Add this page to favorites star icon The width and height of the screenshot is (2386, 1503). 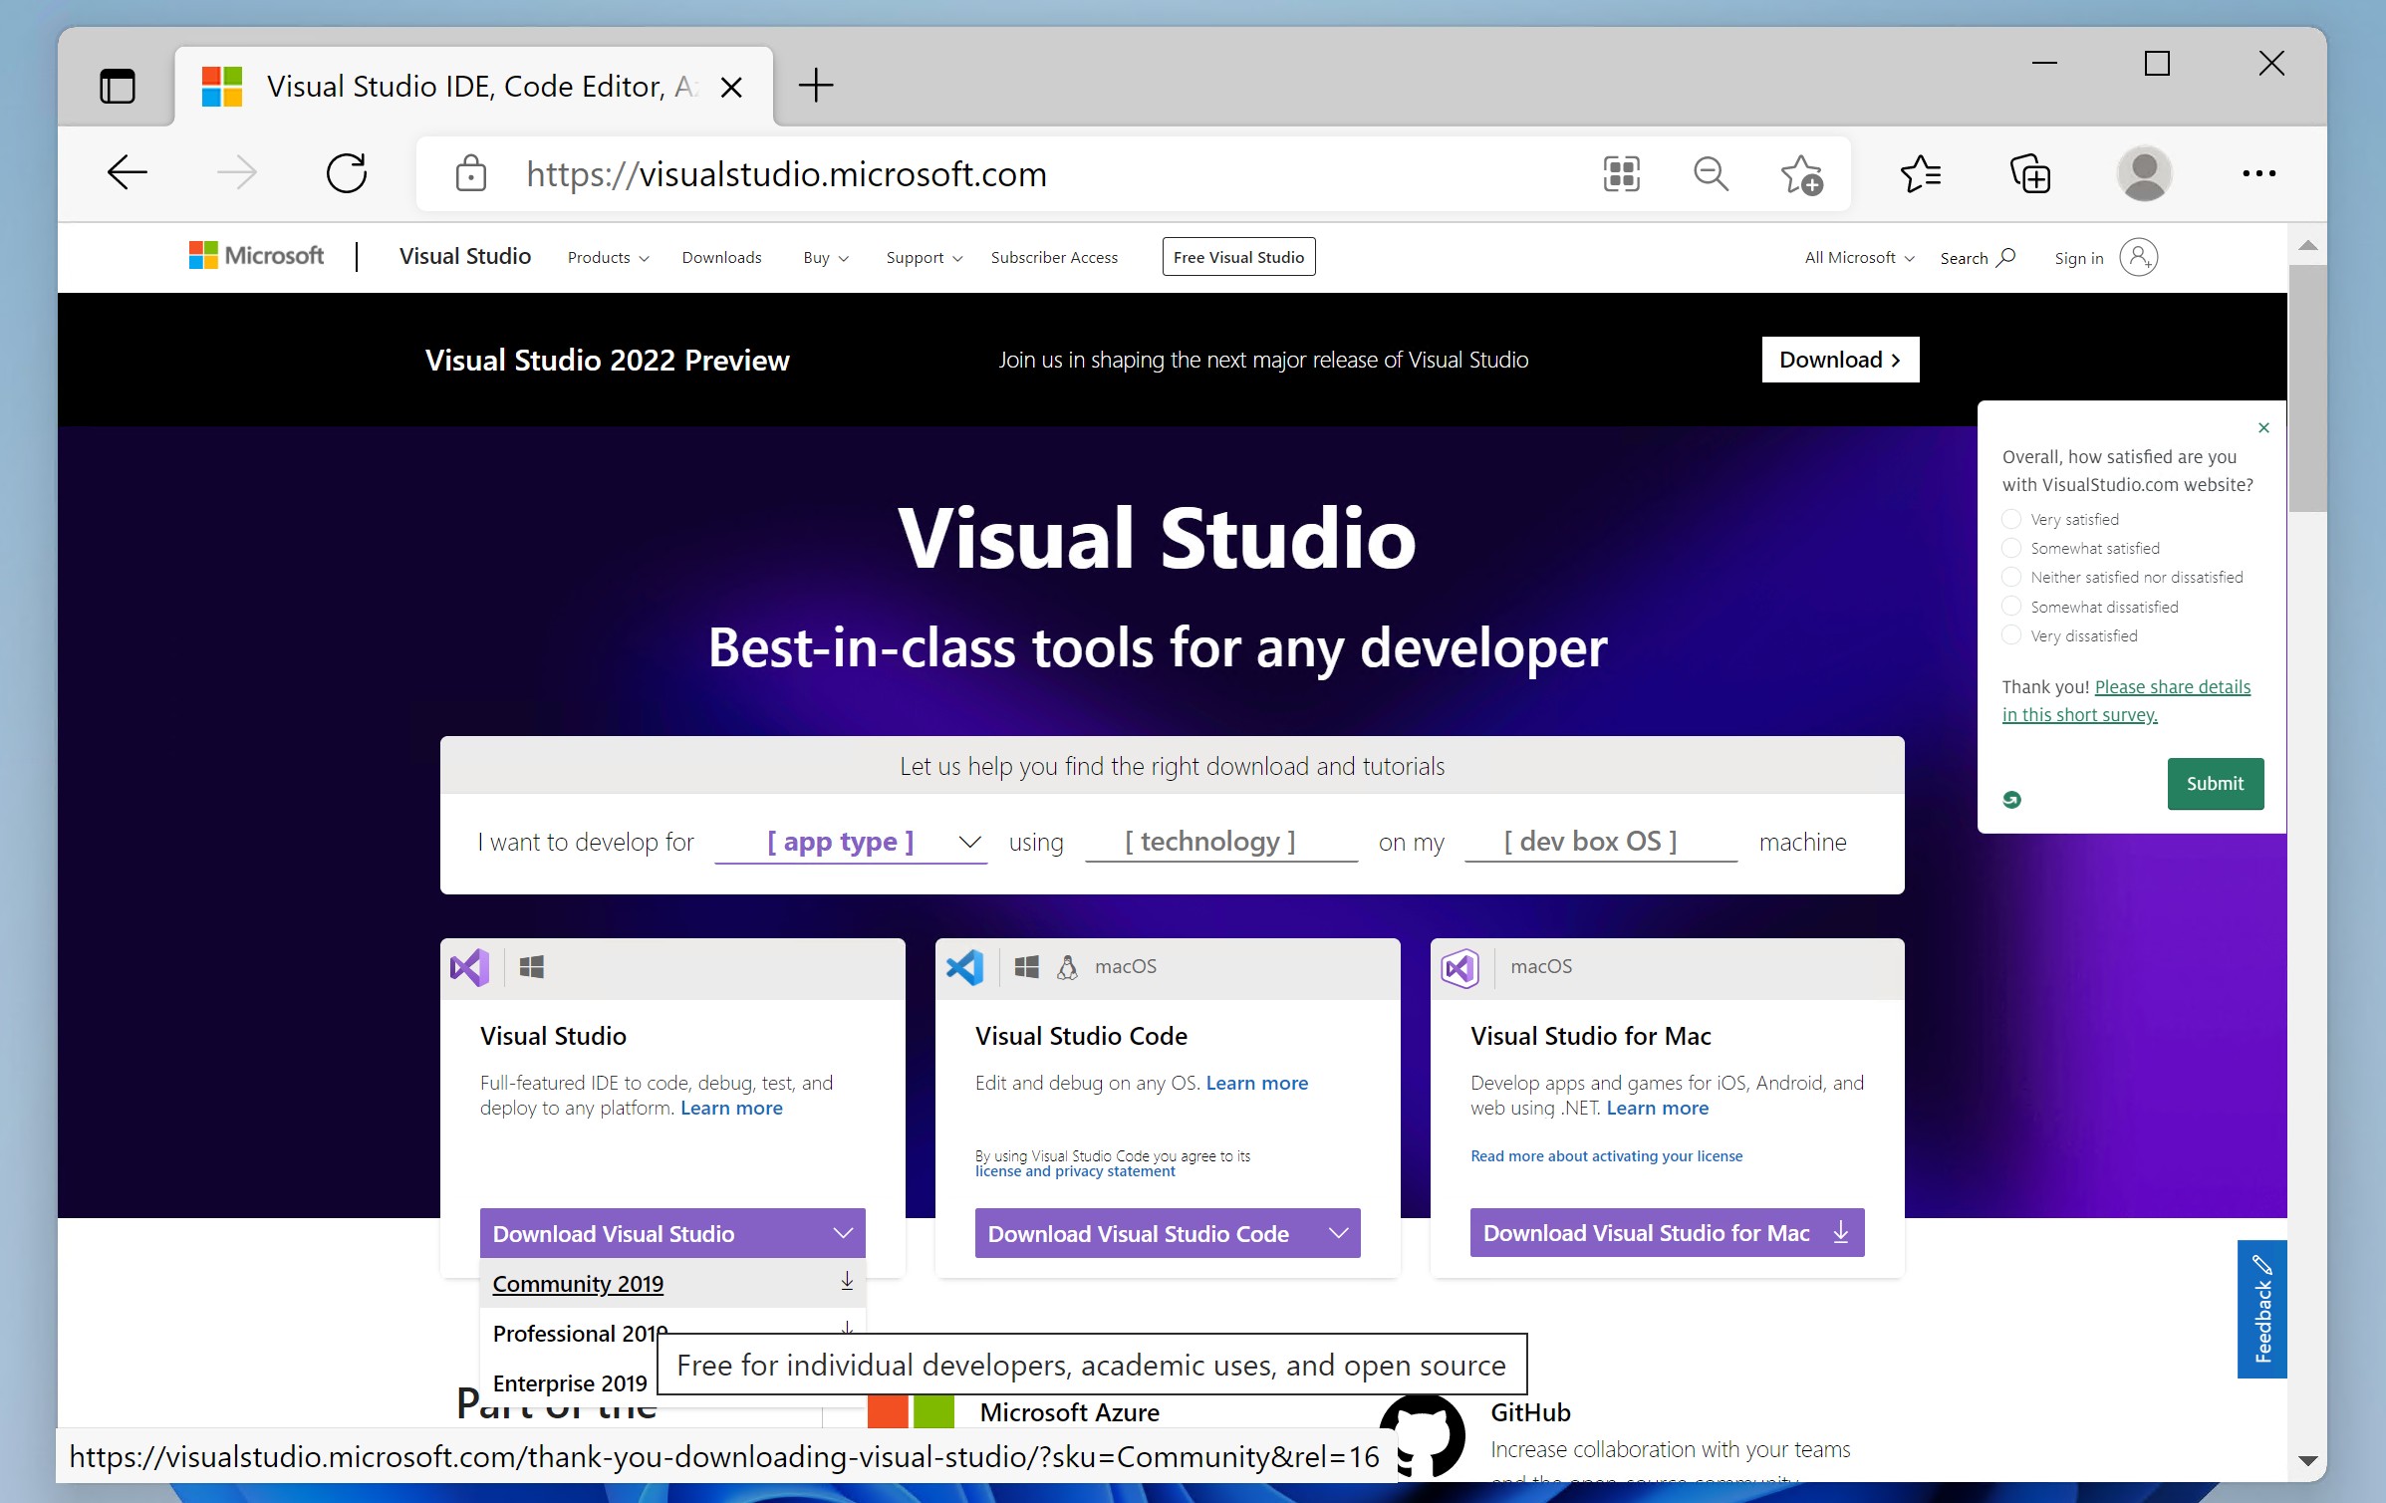tap(1800, 174)
